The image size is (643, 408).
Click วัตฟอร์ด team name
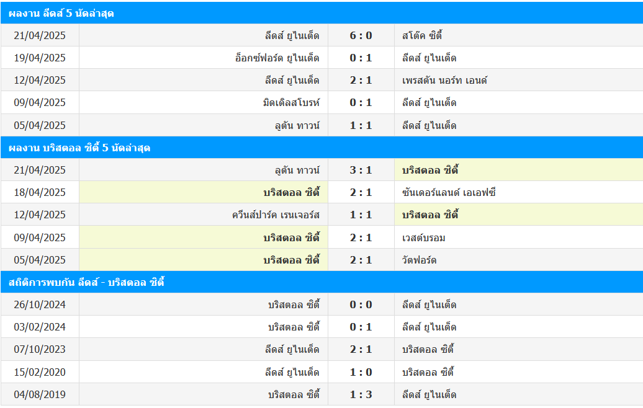(419, 260)
